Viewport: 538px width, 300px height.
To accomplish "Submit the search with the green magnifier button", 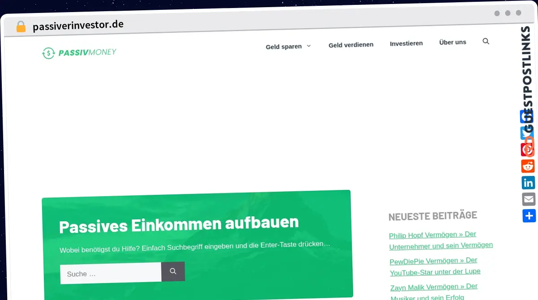I will click(x=173, y=271).
